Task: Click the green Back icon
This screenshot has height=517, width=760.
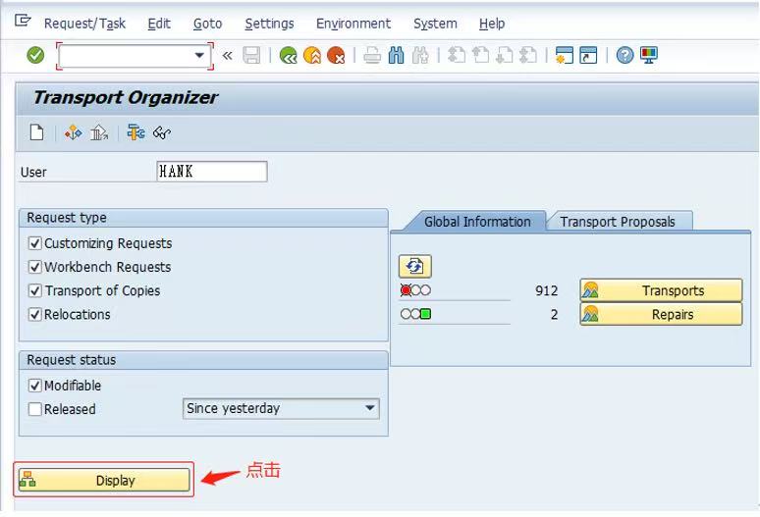Action: pyautogui.click(x=288, y=55)
